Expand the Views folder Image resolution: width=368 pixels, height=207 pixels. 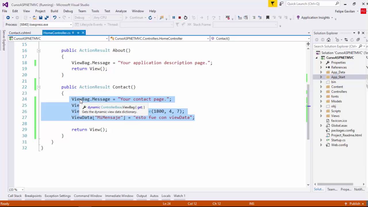[x=321, y=116]
